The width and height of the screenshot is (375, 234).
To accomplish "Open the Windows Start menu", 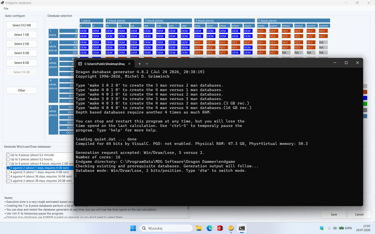I will click(x=133, y=228).
